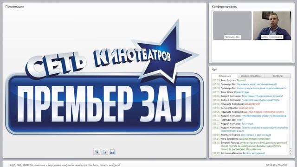
Task: Click the chat scrollbar up arrow
Action: pyautogui.click(x=291, y=150)
